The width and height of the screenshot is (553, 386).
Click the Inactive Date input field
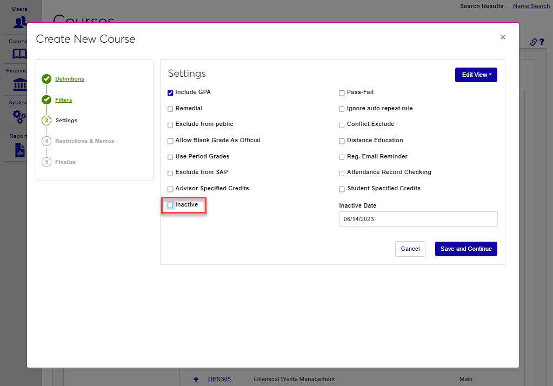pyautogui.click(x=418, y=219)
